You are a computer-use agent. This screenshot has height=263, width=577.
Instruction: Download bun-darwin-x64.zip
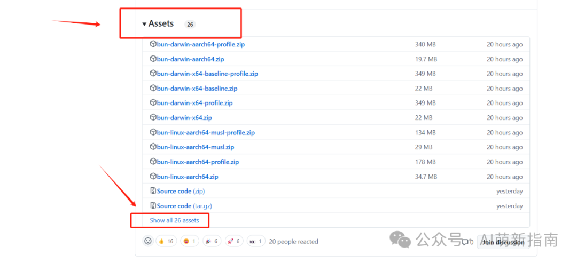coord(184,118)
